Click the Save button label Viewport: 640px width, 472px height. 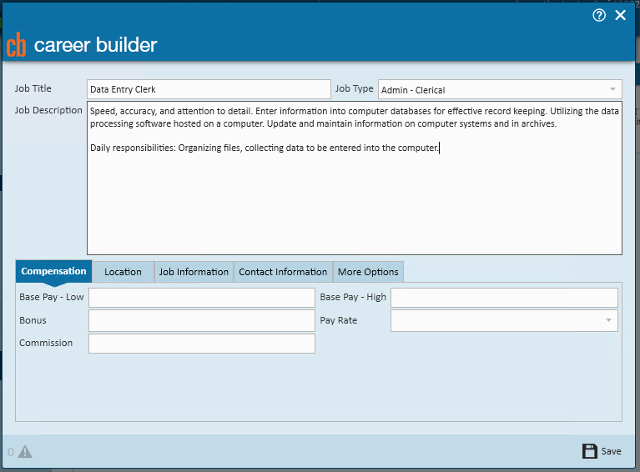pos(611,451)
